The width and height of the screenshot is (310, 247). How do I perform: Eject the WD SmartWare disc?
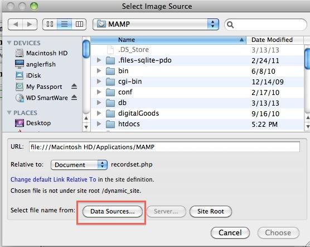[74, 97]
